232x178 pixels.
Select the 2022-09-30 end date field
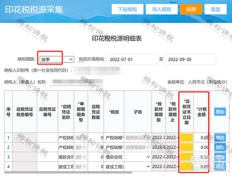pos(190,59)
